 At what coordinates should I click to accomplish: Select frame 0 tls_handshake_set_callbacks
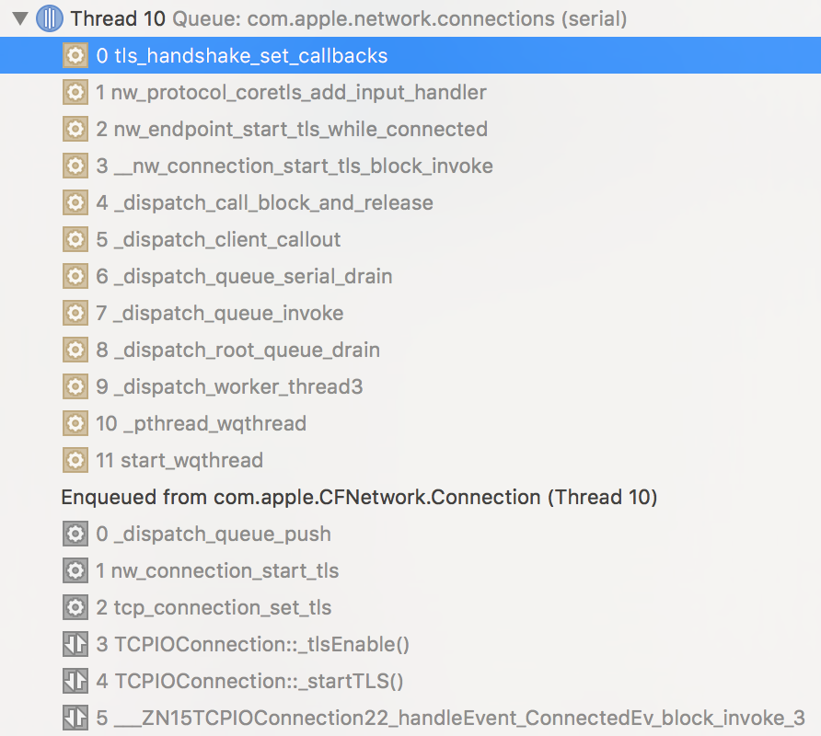pyautogui.click(x=241, y=55)
